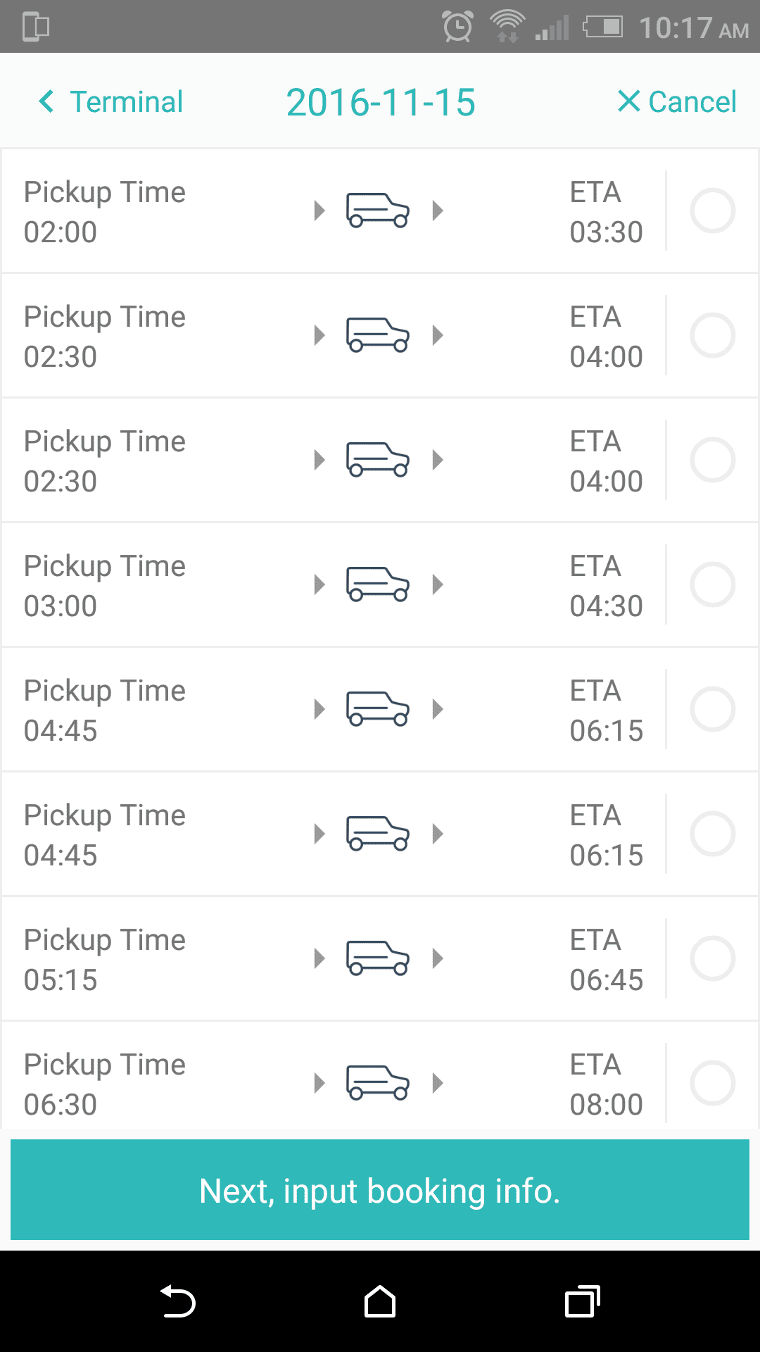
Task: Tap the ETA 04:30 text
Action: click(606, 586)
